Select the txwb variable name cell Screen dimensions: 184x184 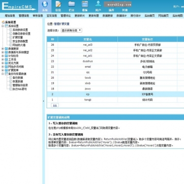(x=87, y=78)
